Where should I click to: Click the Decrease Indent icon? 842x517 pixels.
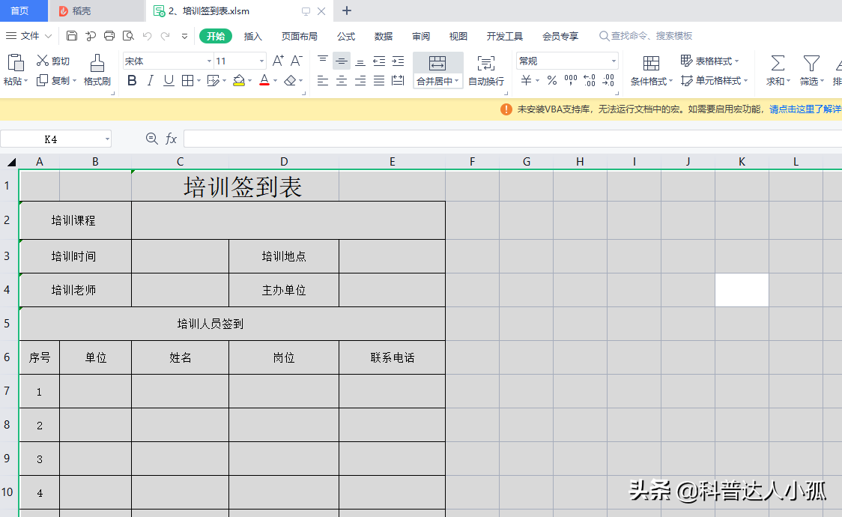(379, 61)
